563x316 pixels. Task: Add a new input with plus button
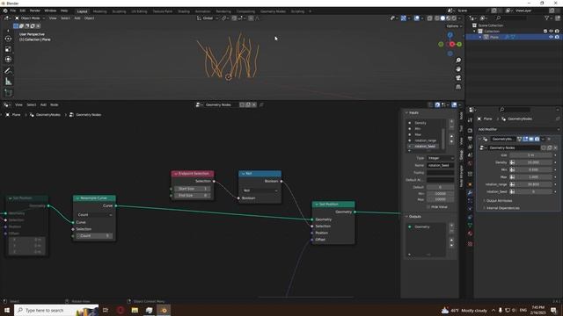pos(451,122)
